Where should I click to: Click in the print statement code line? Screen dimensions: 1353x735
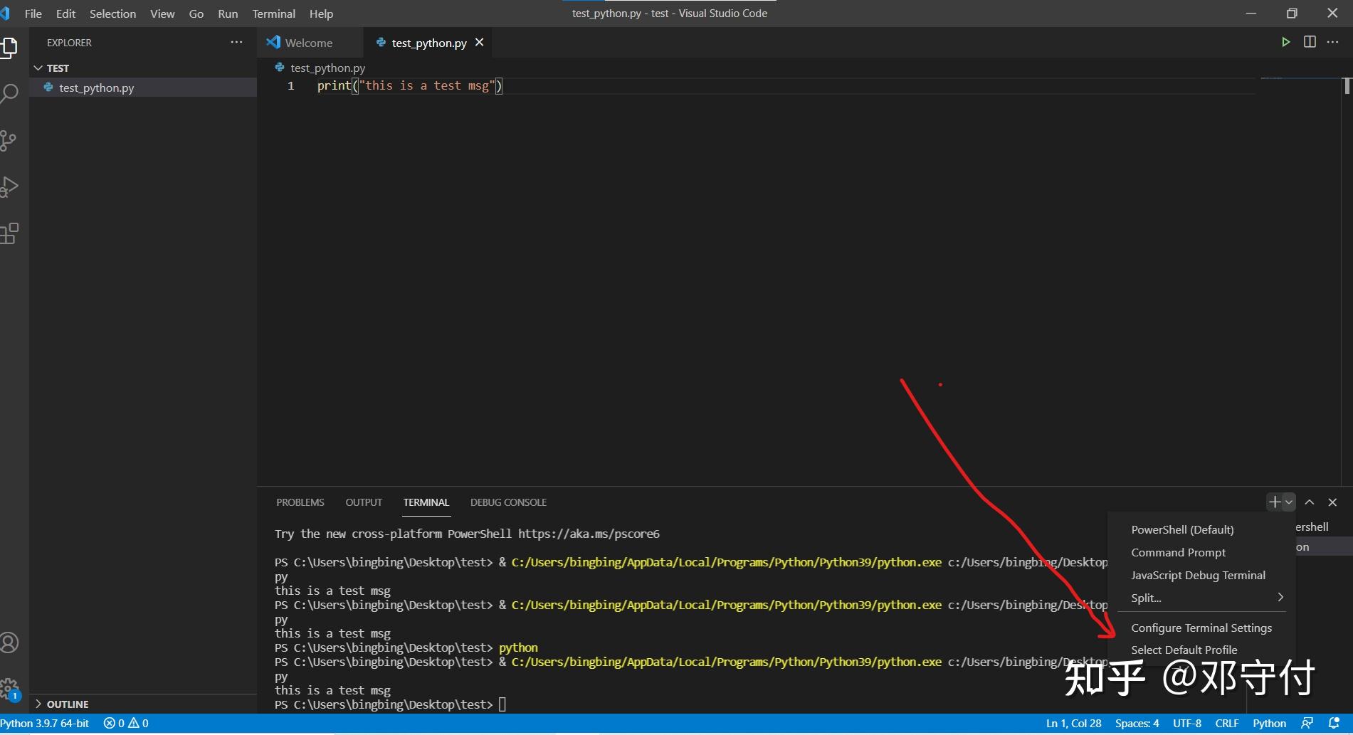(x=410, y=86)
